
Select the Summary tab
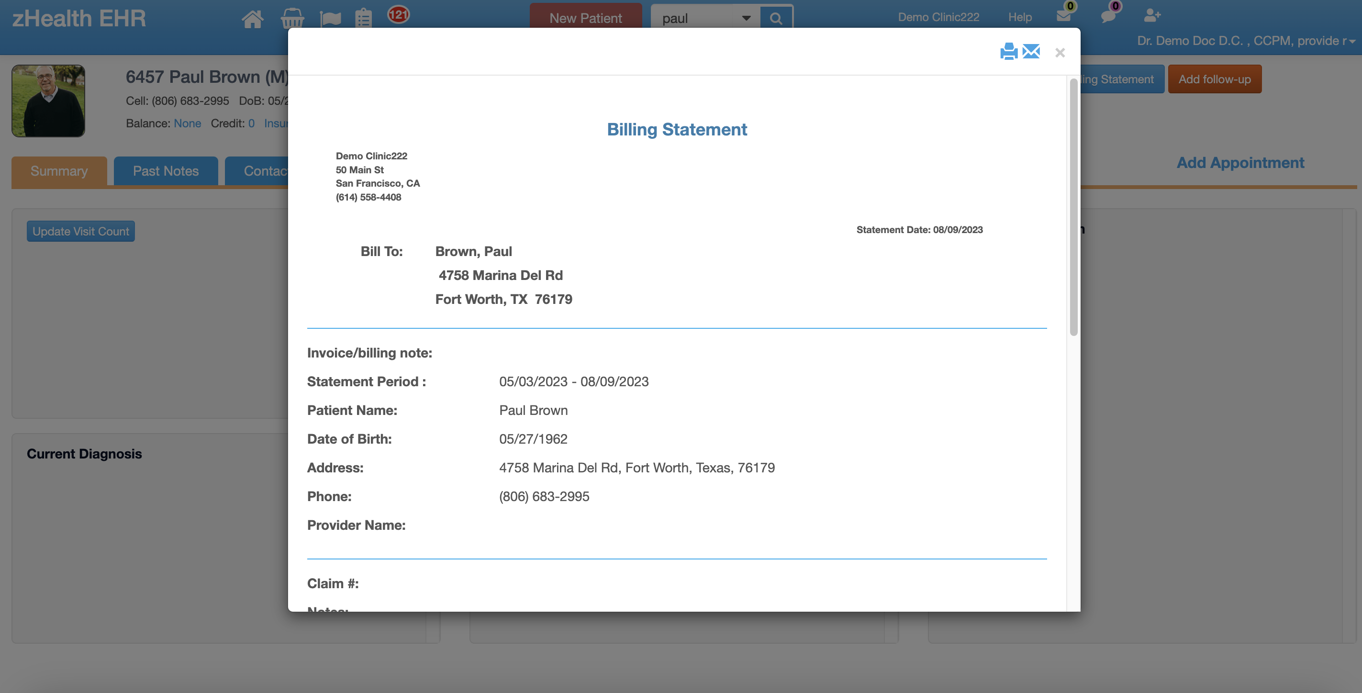coord(59,171)
